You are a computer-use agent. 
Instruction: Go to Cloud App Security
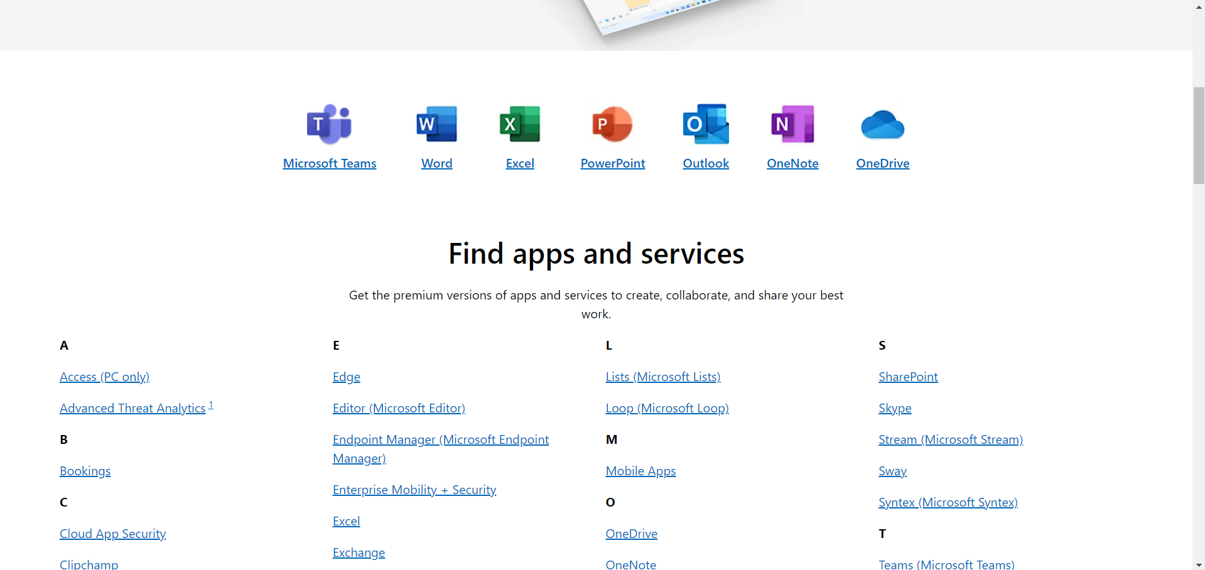112,534
